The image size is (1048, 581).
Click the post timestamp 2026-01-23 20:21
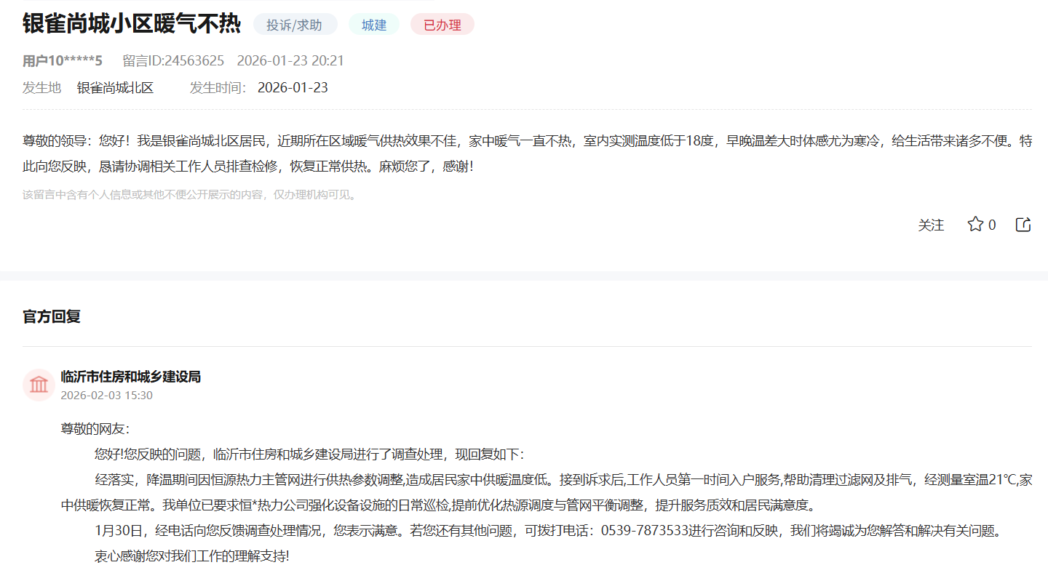coord(290,60)
